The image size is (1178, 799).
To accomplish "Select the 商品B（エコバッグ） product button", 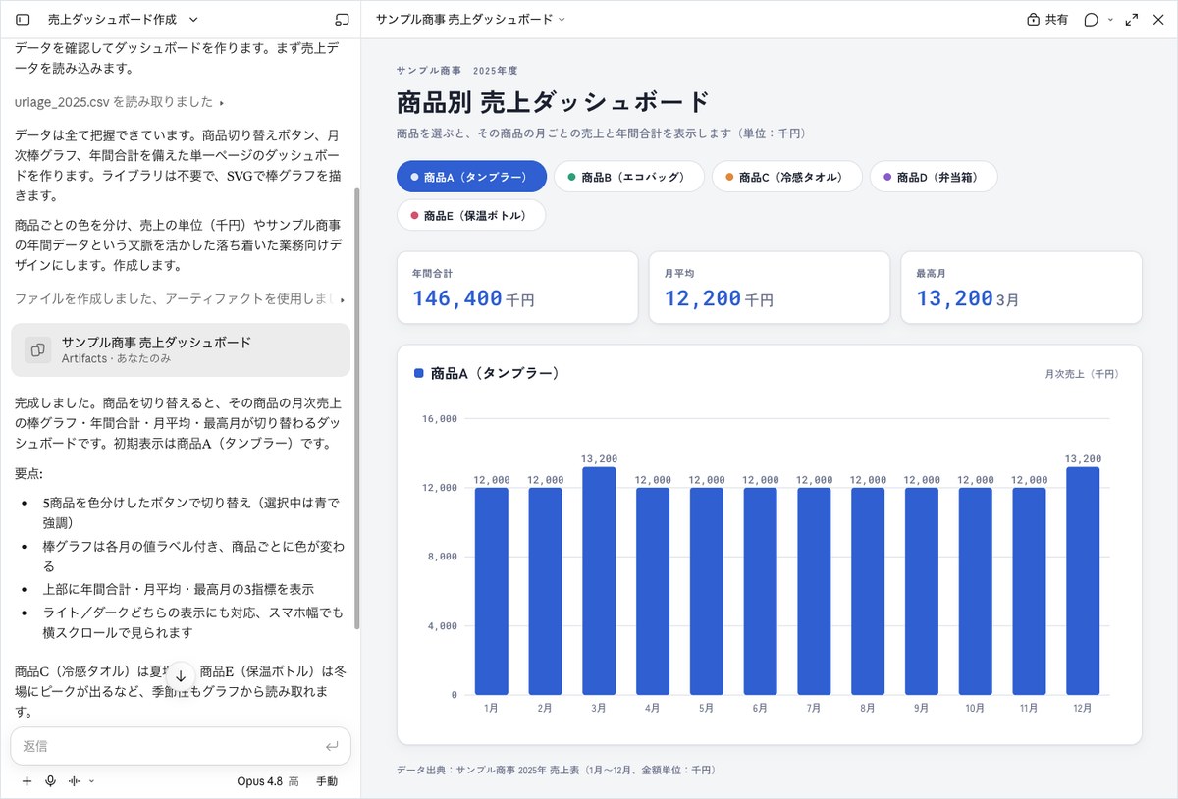I will 629,177.
